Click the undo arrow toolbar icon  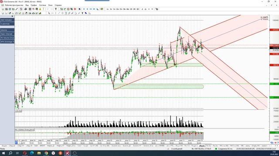click(48, 9)
